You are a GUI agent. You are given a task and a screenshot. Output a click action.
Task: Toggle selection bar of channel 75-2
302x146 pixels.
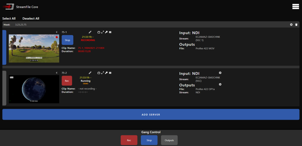click(x=4, y=88)
